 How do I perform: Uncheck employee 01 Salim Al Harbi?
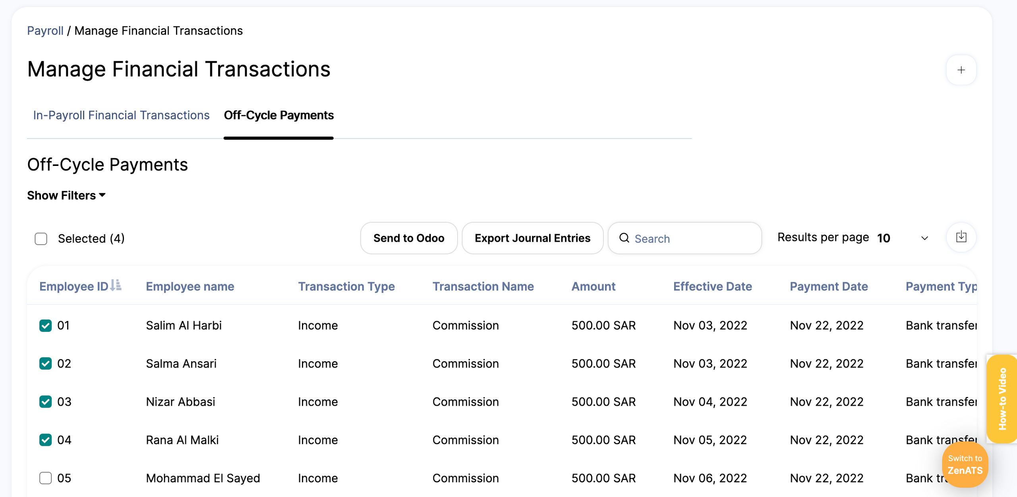coord(46,326)
